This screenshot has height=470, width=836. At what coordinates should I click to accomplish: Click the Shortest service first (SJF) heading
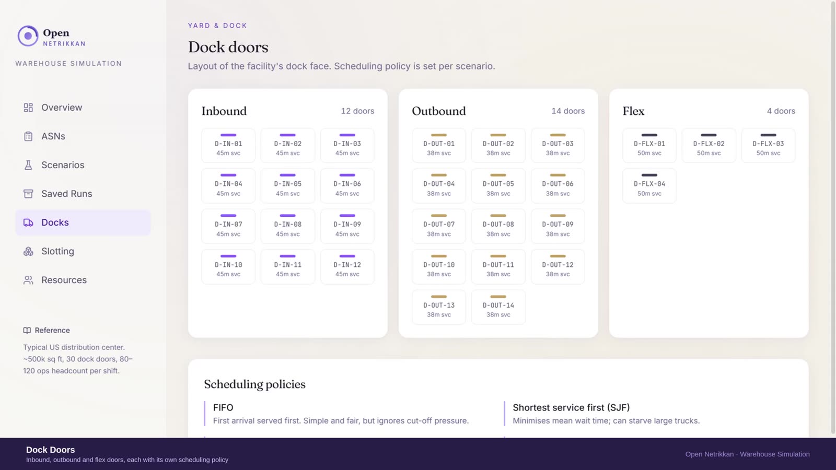[x=571, y=408]
